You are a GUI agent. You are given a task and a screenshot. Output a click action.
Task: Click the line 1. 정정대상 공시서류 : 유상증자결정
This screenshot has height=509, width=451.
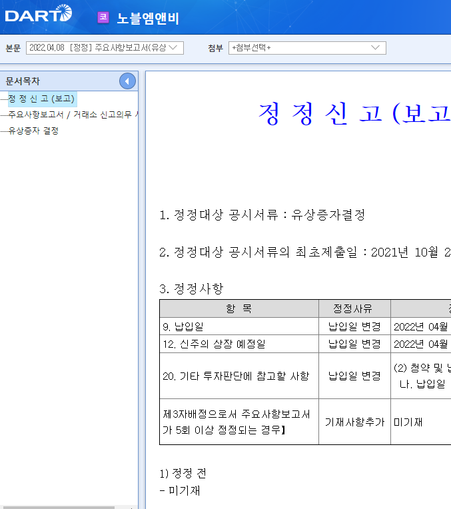pos(262,215)
